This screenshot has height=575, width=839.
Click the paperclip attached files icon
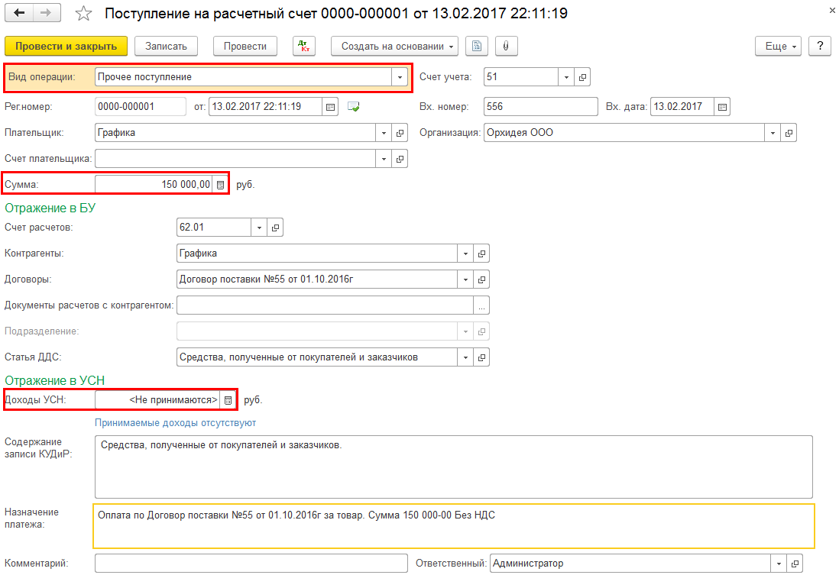tap(506, 47)
